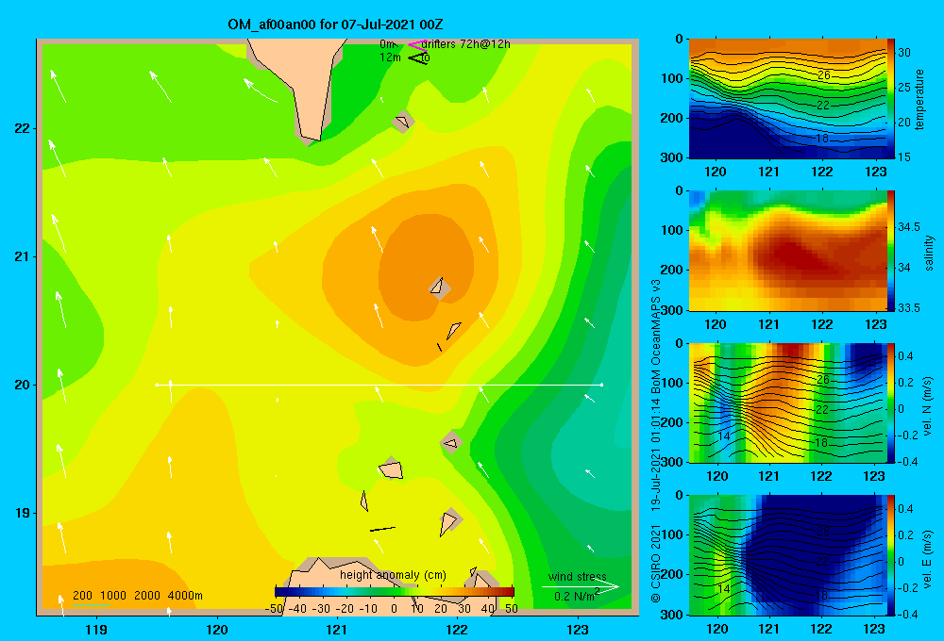Click the '4000m' bathymetry legend label

[x=185, y=596]
